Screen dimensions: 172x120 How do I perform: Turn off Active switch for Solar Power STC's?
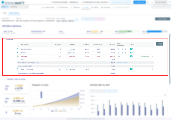[x=131, y=69]
